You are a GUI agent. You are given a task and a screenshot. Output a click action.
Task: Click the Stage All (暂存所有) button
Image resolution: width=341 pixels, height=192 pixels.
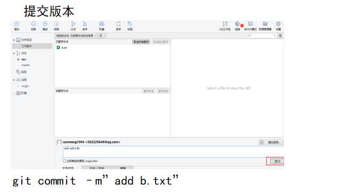click(x=149, y=91)
